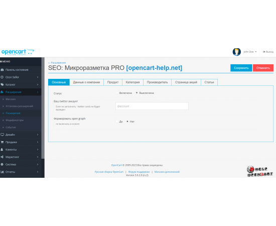Open Русская сборка OpenCart link
276x226 pixels.
(x=109, y=172)
